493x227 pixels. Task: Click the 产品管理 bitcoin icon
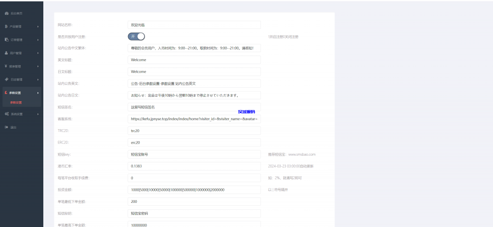pyautogui.click(x=6, y=27)
